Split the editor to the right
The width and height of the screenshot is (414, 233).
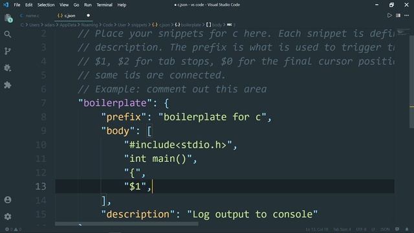(398, 16)
